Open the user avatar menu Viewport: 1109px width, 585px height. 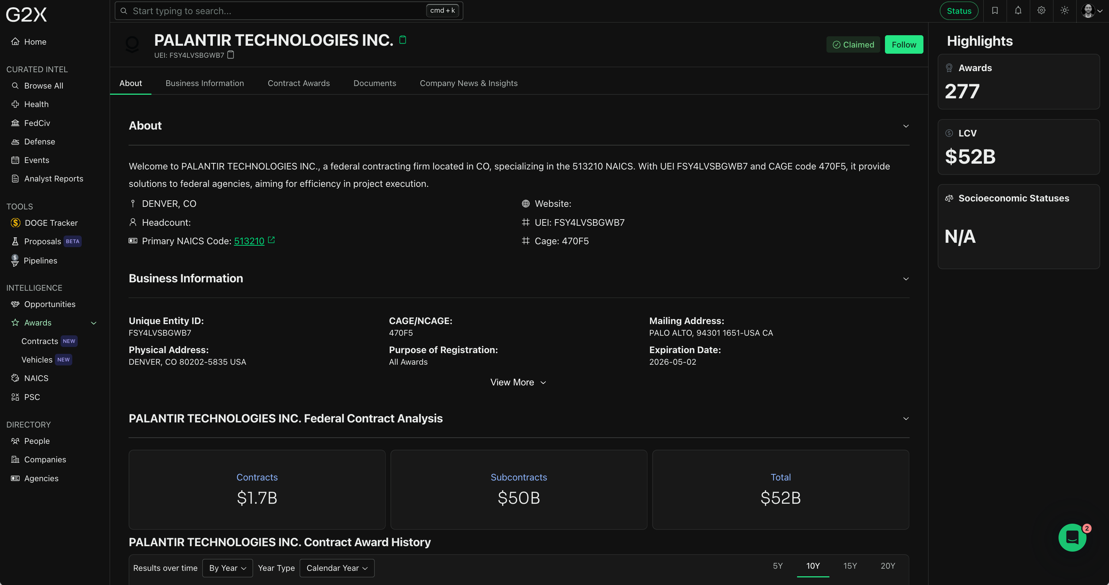click(1092, 11)
